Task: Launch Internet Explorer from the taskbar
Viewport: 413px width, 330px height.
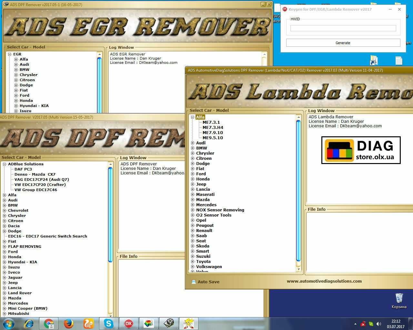Action: [x=29, y=324]
